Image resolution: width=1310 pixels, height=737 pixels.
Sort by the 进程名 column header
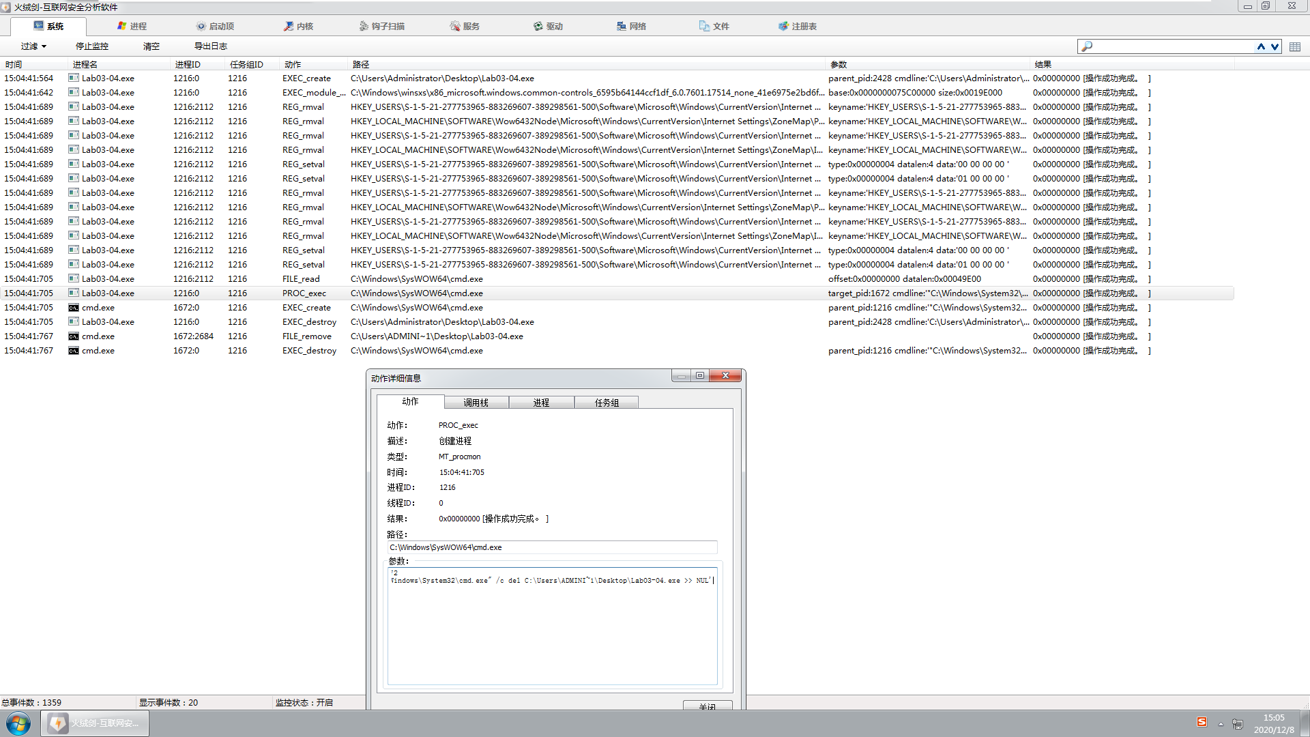point(85,64)
